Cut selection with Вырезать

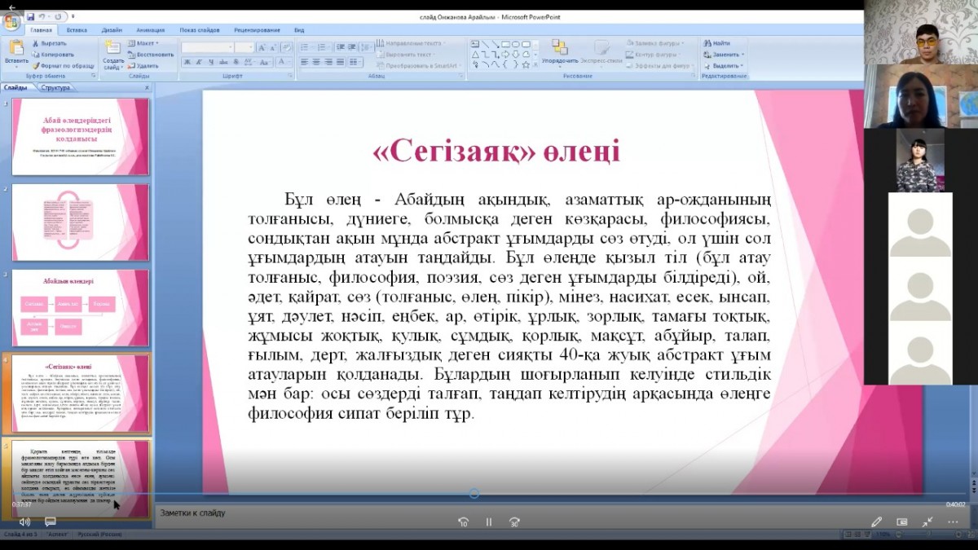[x=48, y=43]
